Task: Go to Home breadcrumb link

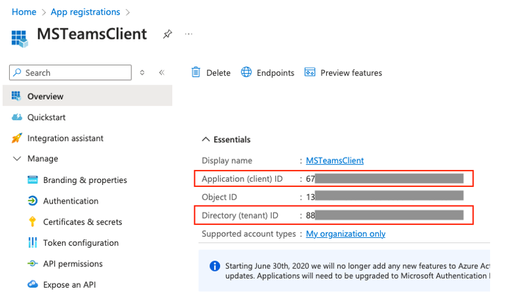Action: pyautogui.click(x=24, y=12)
